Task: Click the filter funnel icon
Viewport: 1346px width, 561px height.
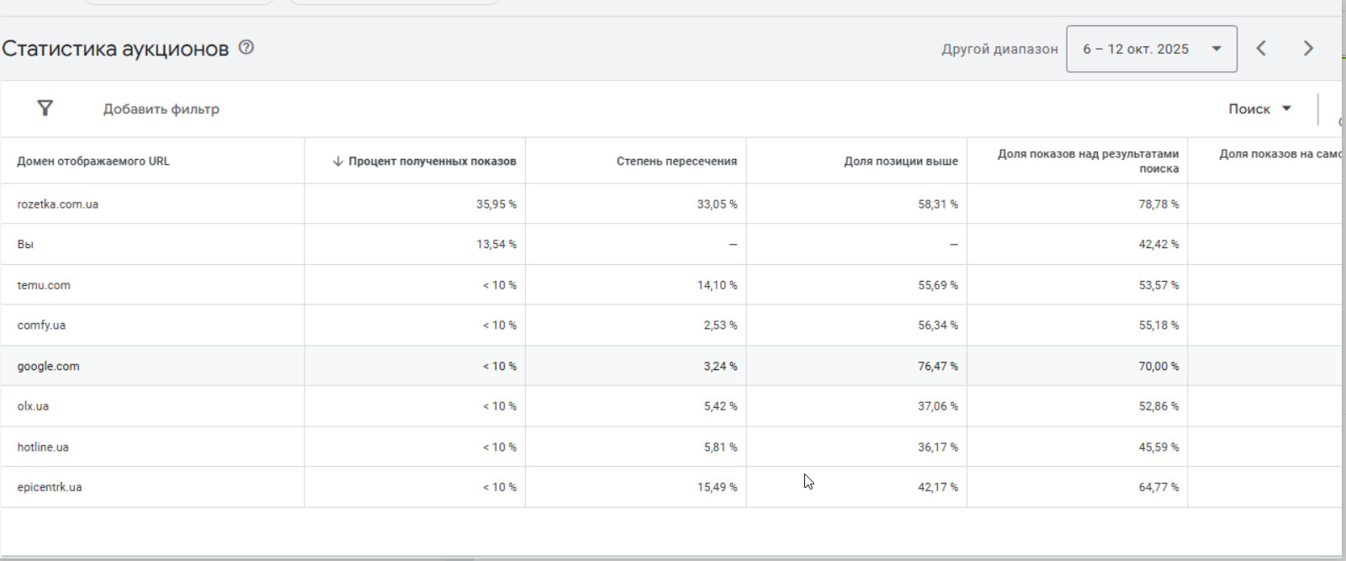Action: [x=45, y=108]
